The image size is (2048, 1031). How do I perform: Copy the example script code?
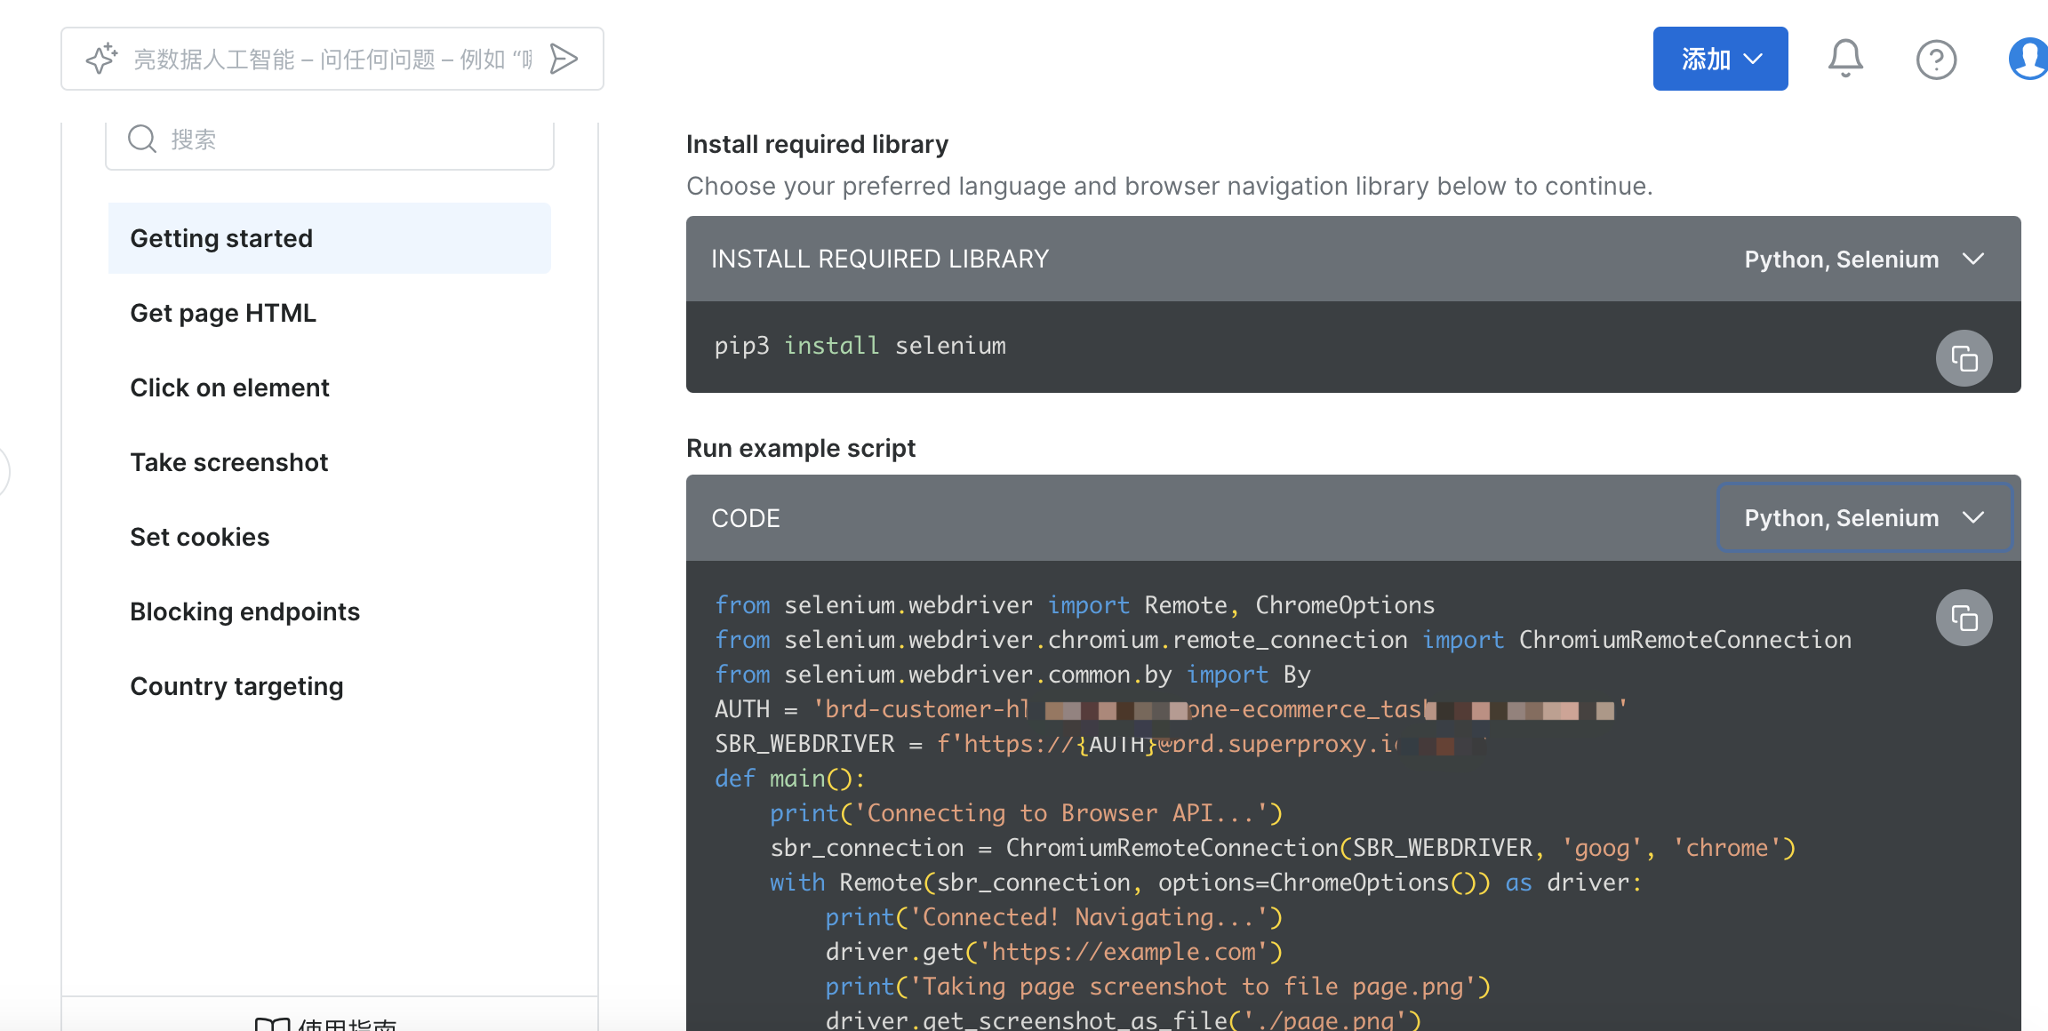click(1964, 618)
